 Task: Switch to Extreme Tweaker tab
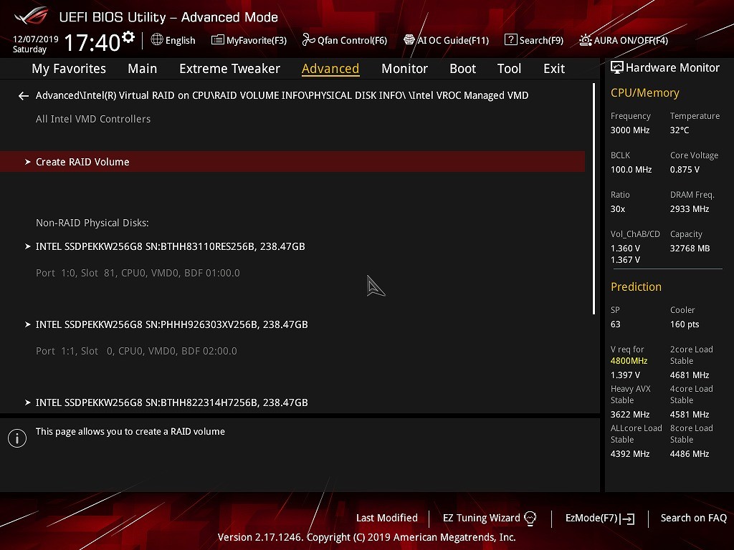[229, 69]
